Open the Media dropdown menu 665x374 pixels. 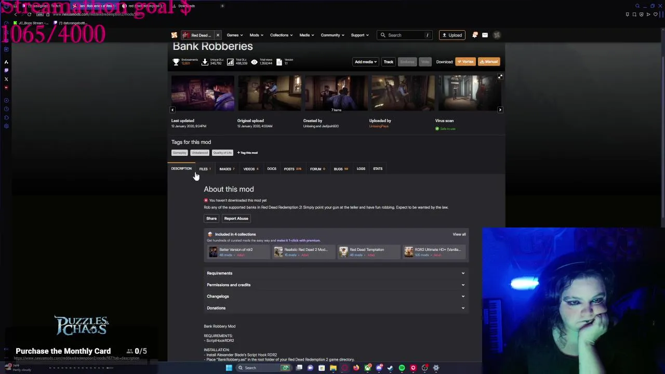click(x=307, y=35)
